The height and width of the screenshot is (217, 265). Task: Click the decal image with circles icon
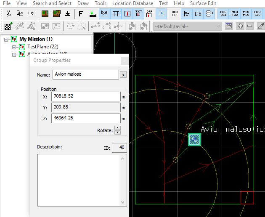click(45, 26)
